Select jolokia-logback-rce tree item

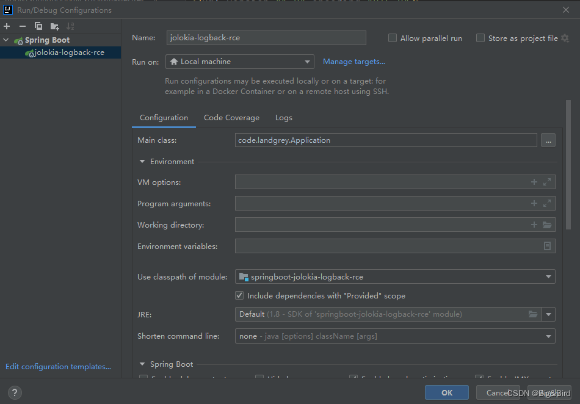click(60, 52)
